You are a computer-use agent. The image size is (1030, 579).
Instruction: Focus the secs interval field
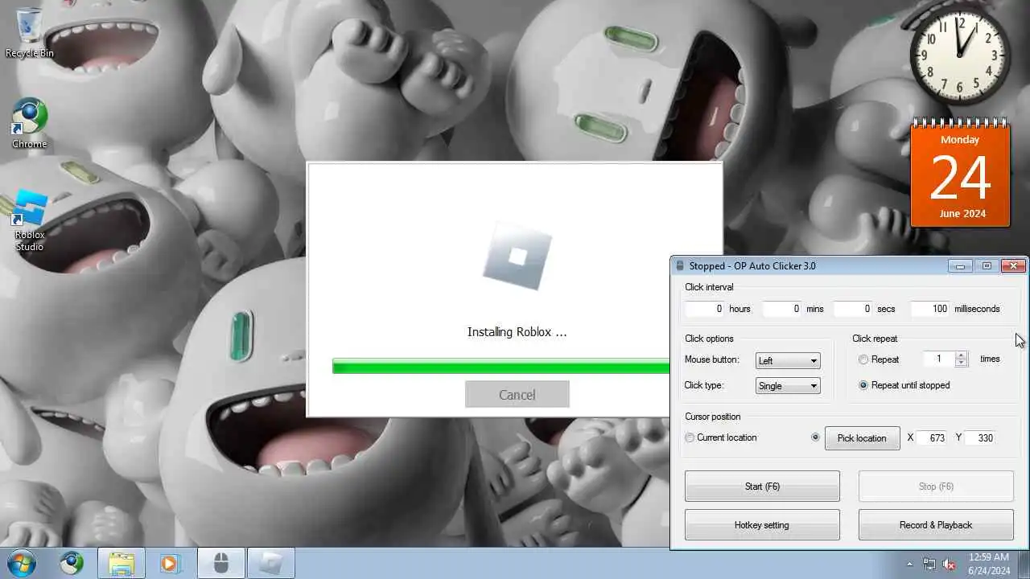(x=852, y=309)
